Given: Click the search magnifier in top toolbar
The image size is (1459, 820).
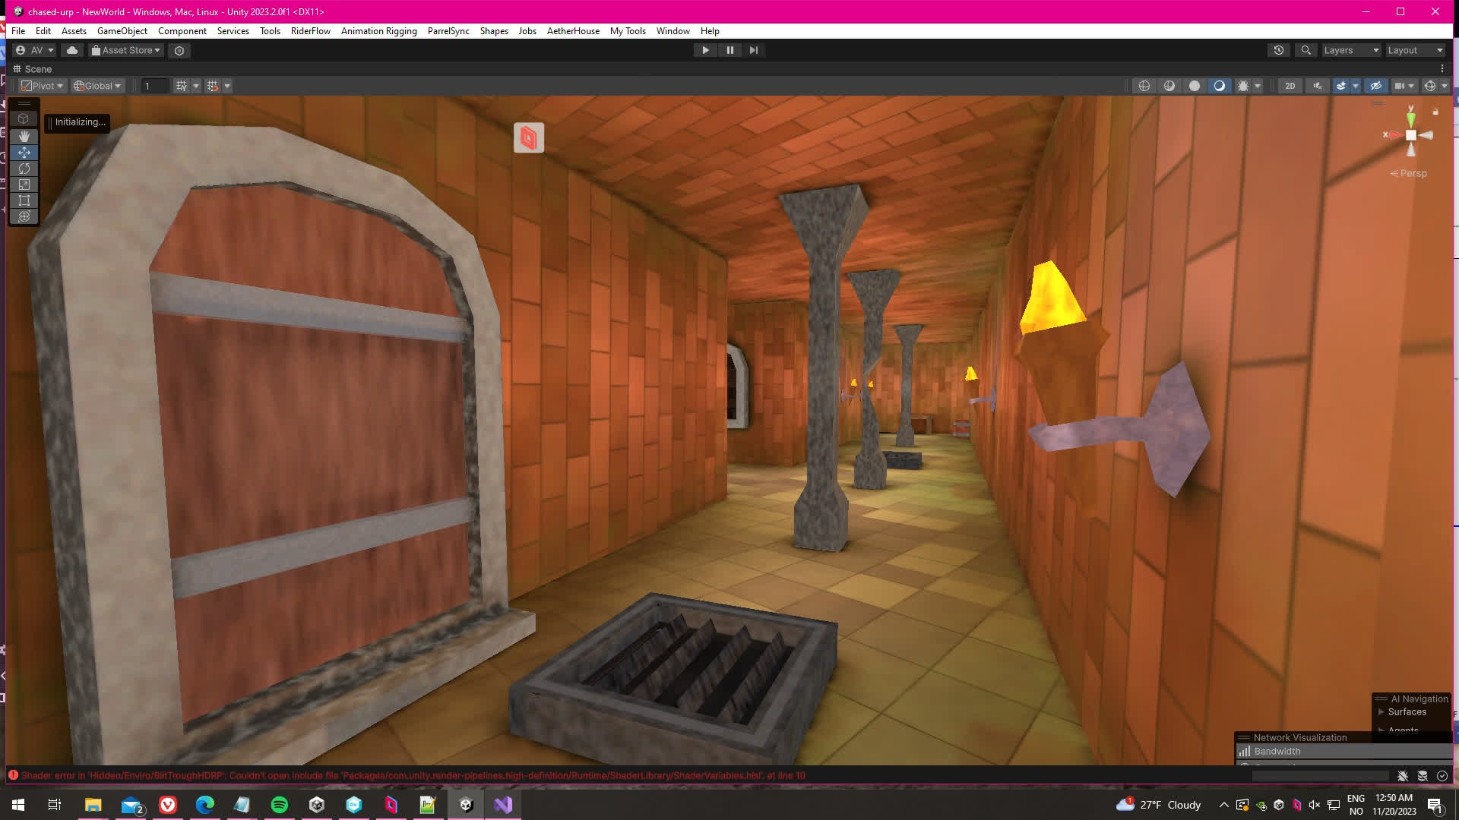Looking at the screenshot, I should pyautogui.click(x=1306, y=50).
